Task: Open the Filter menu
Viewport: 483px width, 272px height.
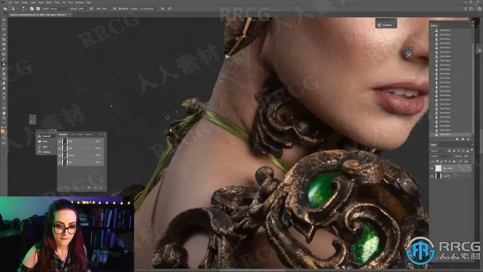Action: (x=57, y=2)
